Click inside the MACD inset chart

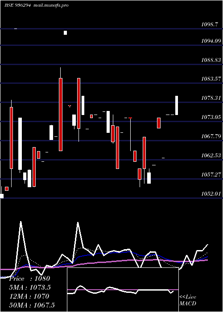123,290
